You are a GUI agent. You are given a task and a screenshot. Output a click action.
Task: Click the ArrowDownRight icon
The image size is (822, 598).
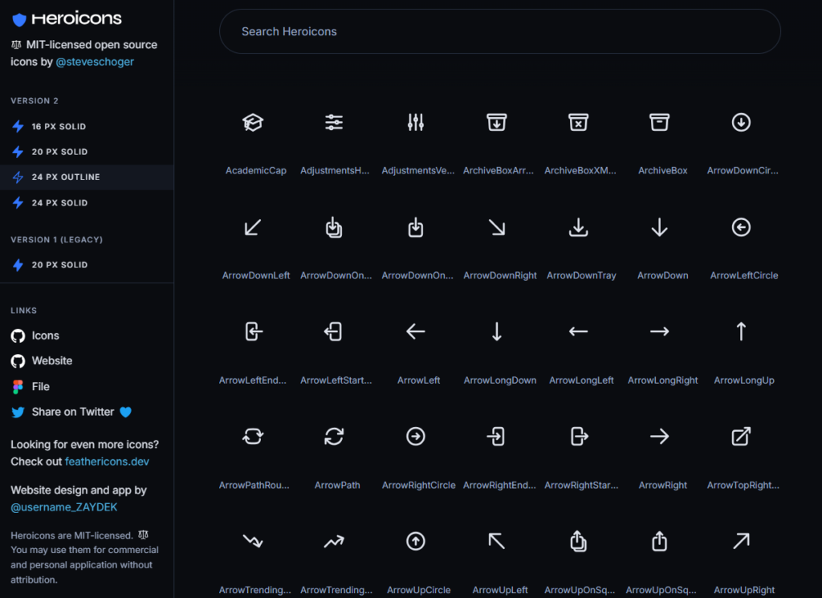click(x=497, y=227)
